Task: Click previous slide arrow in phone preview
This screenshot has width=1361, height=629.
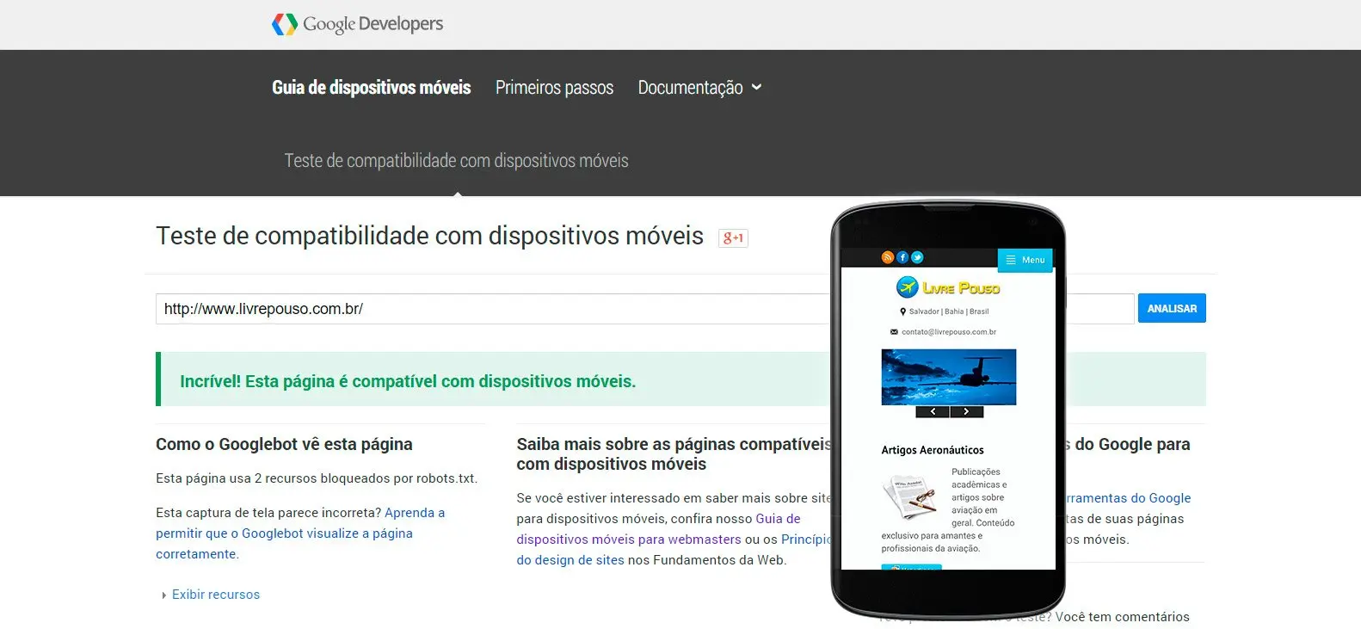Action: [x=933, y=411]
